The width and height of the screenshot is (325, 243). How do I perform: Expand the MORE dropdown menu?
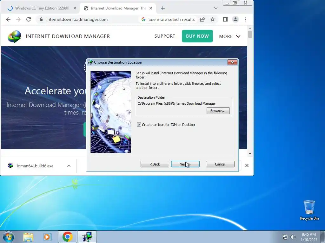tap(230, 36)
